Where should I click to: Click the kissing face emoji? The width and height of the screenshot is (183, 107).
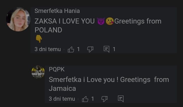pos(110,21)
